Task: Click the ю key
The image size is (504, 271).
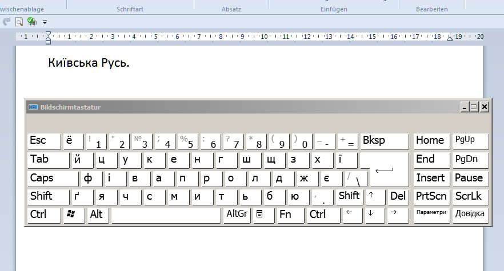Action: (x=299, y=197)
